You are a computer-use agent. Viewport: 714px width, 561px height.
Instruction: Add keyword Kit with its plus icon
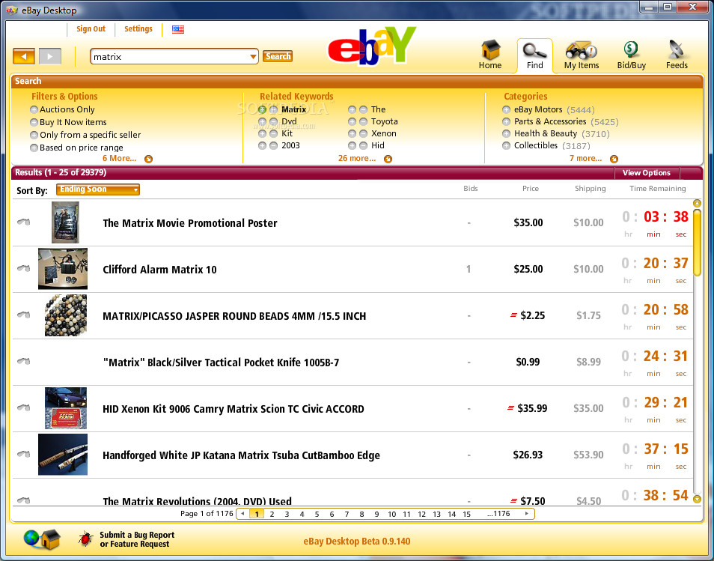point(262,133)
